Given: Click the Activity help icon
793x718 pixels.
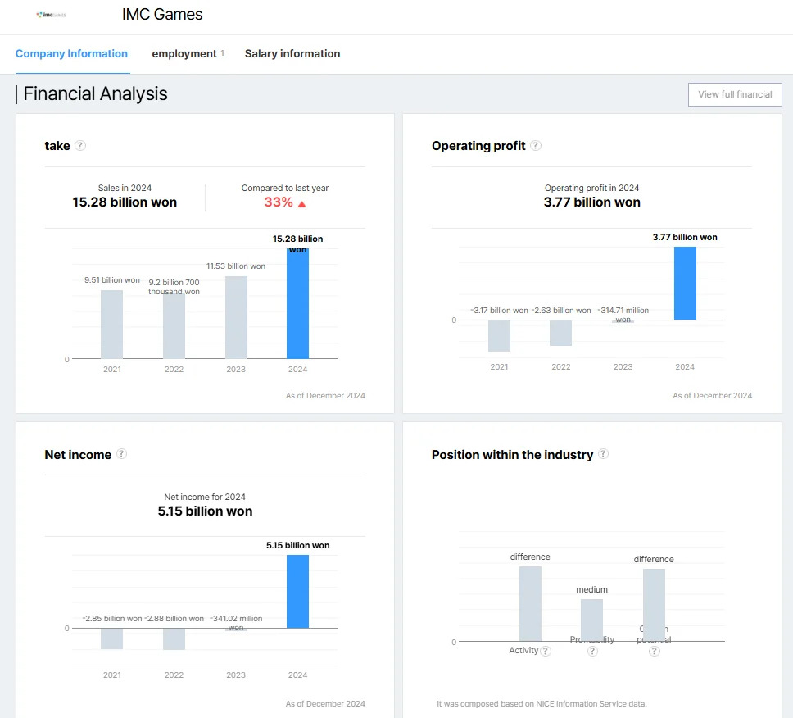Looking at the screenshot, I should click(546, 652).
